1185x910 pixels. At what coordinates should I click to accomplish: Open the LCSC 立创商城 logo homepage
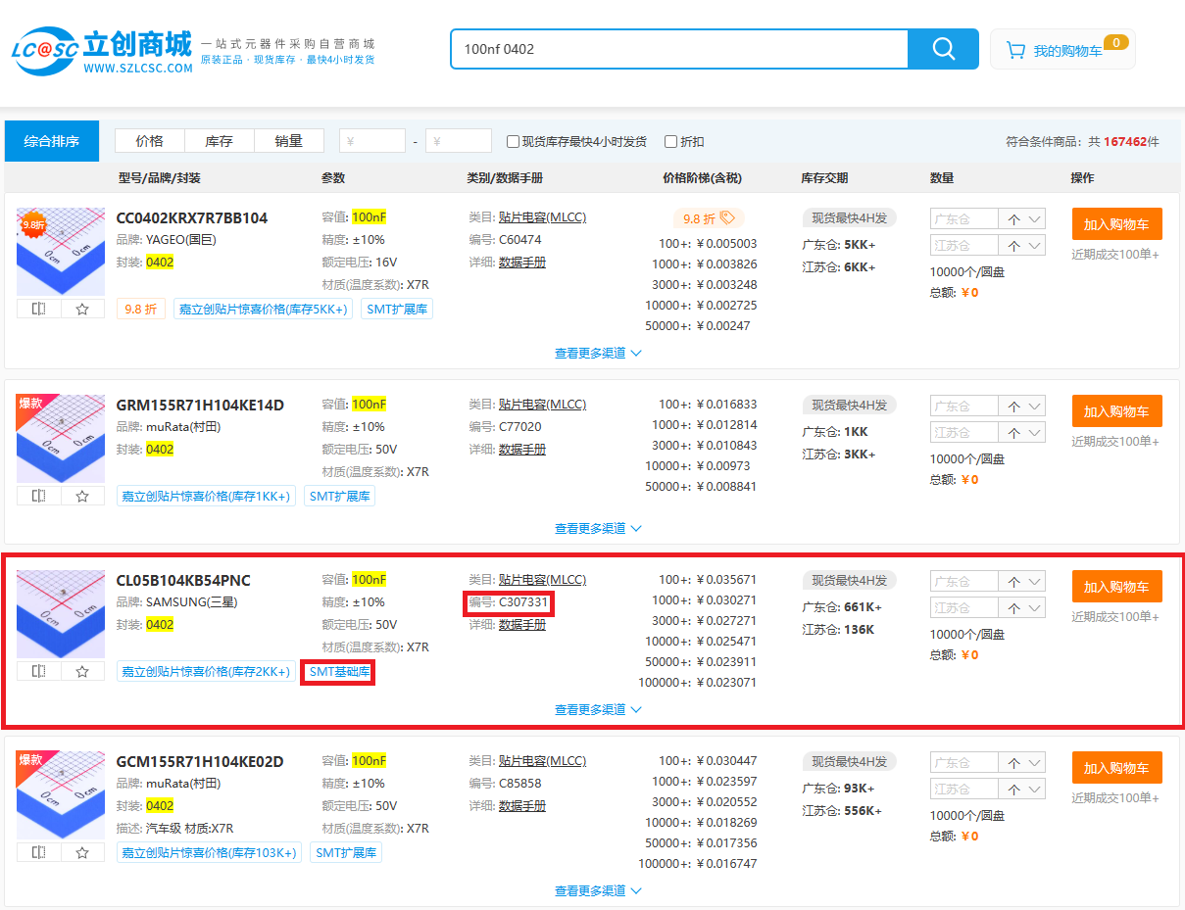pyautogui.click(x=102, y=50)
